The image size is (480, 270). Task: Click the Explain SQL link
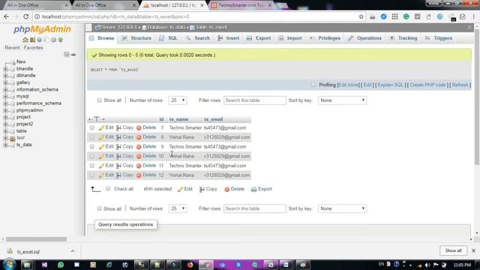[x=390, y=85]
